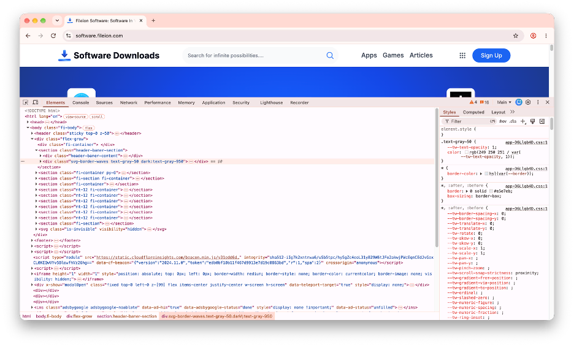Click the view-source badge on html element
This screenshot has height=347, width=574.
tap(75, 116)
